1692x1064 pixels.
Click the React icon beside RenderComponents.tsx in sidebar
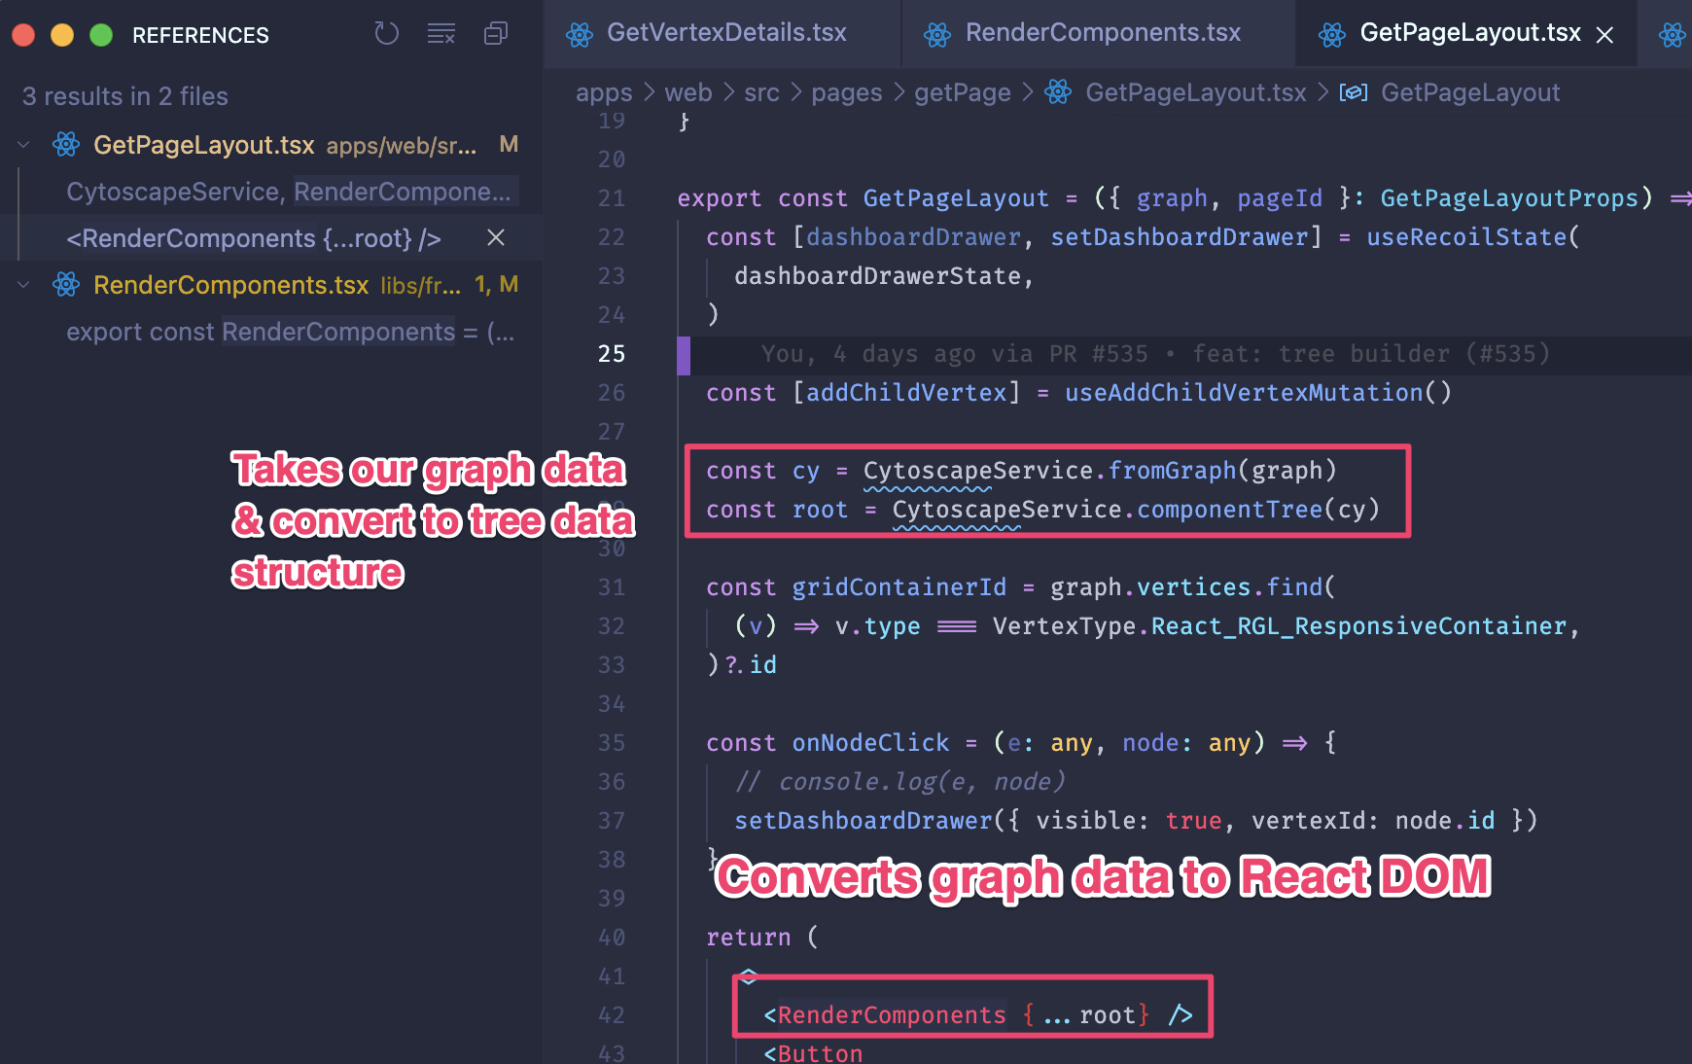65,284
